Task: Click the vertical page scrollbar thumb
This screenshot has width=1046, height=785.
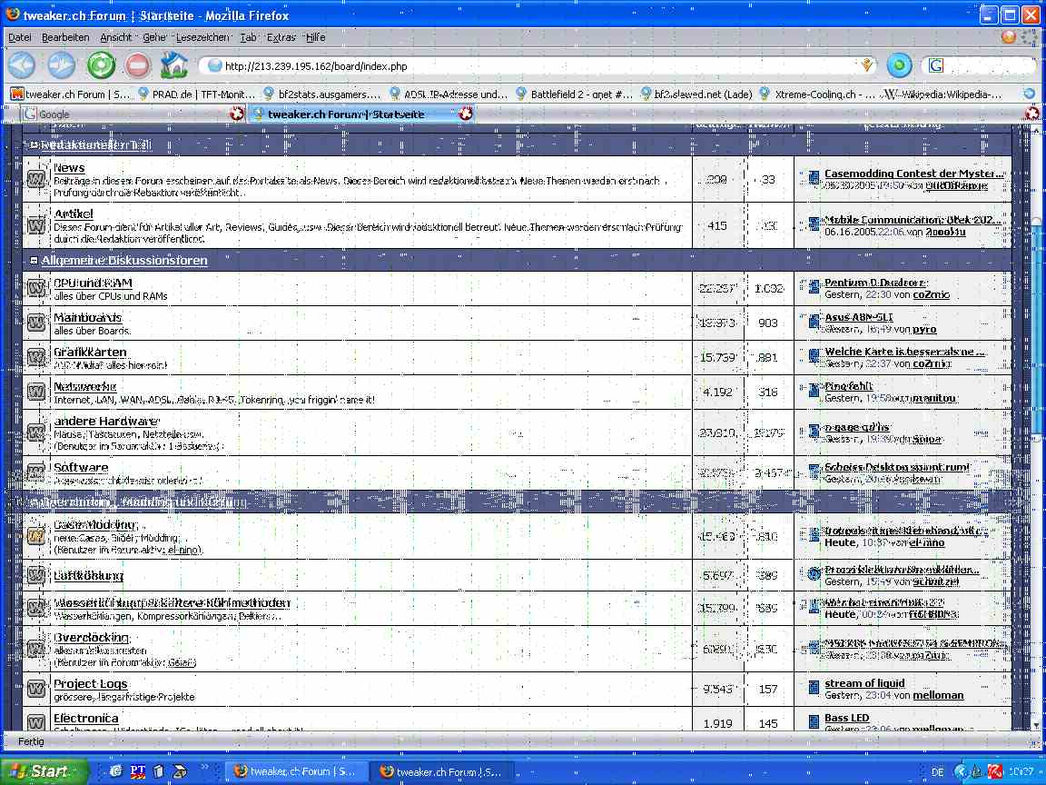Action: pyautogui.click(x=1037, y=327)
